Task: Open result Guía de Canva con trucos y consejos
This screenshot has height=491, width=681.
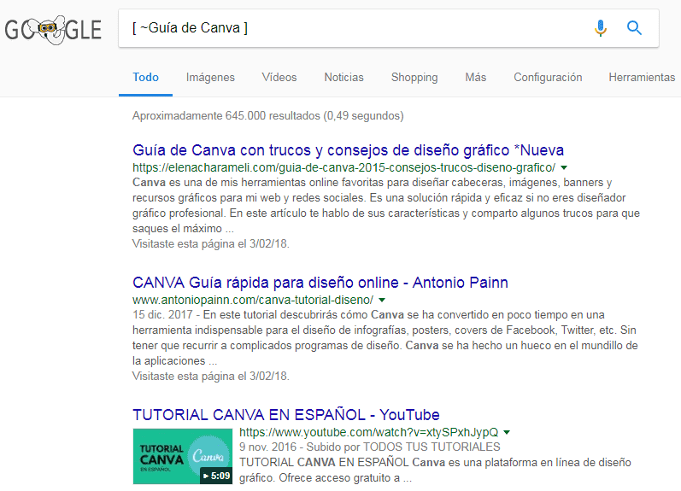Action: click(348, 150)
